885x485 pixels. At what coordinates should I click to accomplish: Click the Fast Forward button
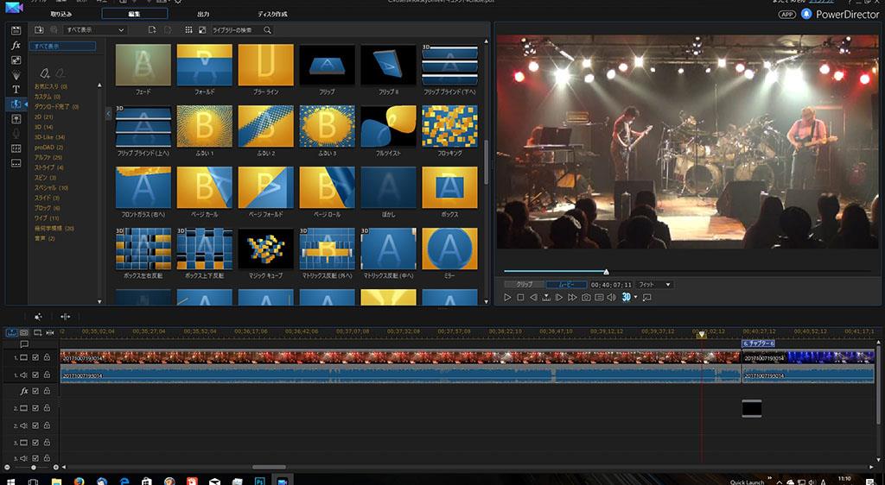click(x=572, y=298)
